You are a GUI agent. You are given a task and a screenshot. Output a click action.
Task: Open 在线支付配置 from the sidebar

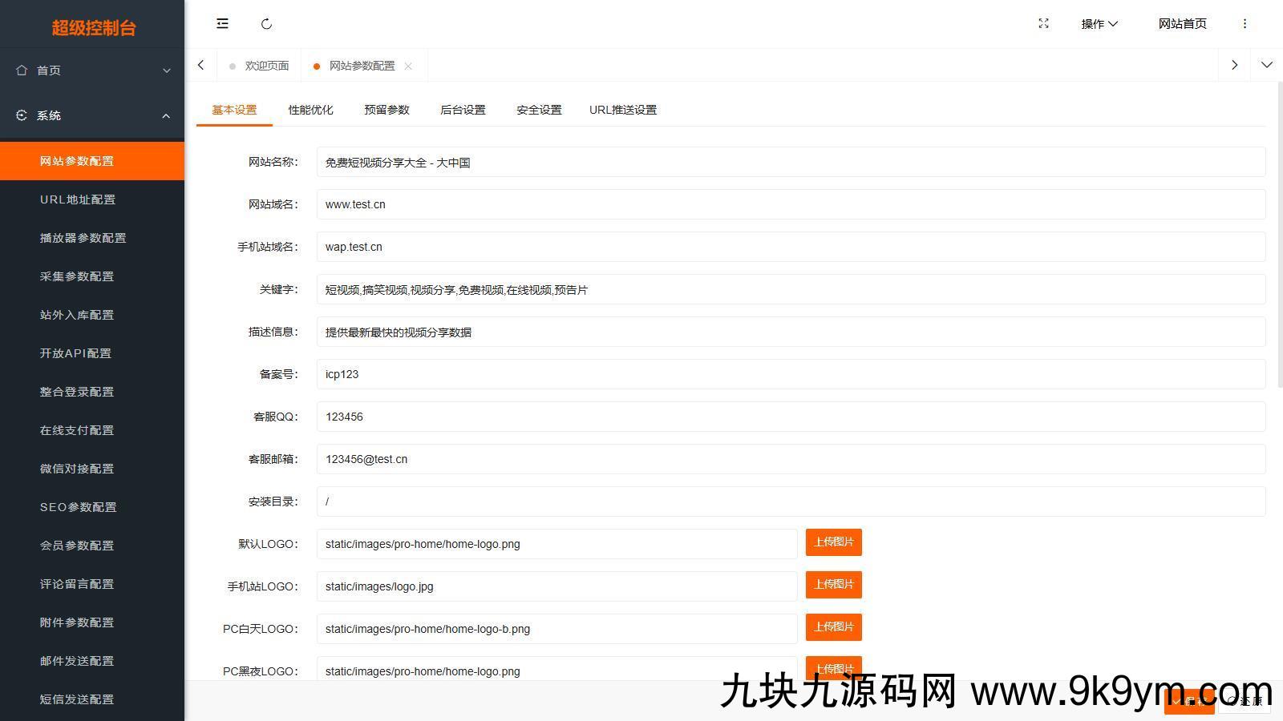click(77, 430)
